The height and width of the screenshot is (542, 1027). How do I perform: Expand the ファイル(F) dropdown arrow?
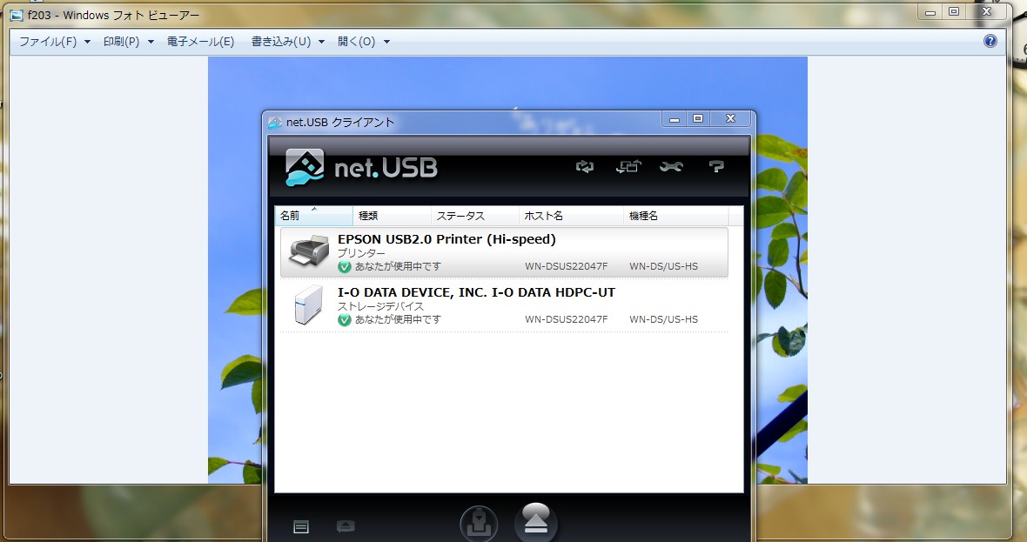[87, 42]
